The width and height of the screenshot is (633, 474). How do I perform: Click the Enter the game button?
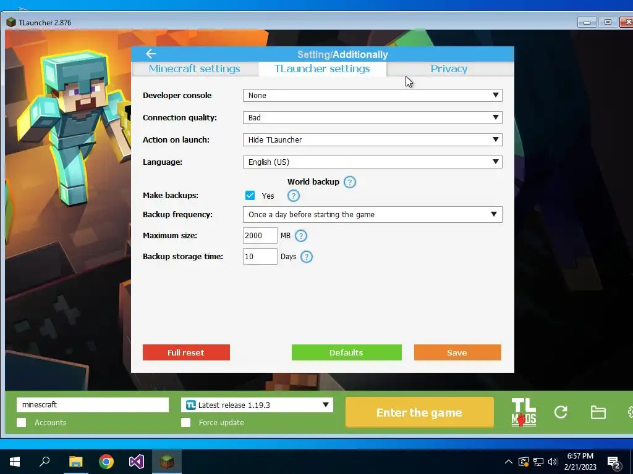click(x=420, y=412)
